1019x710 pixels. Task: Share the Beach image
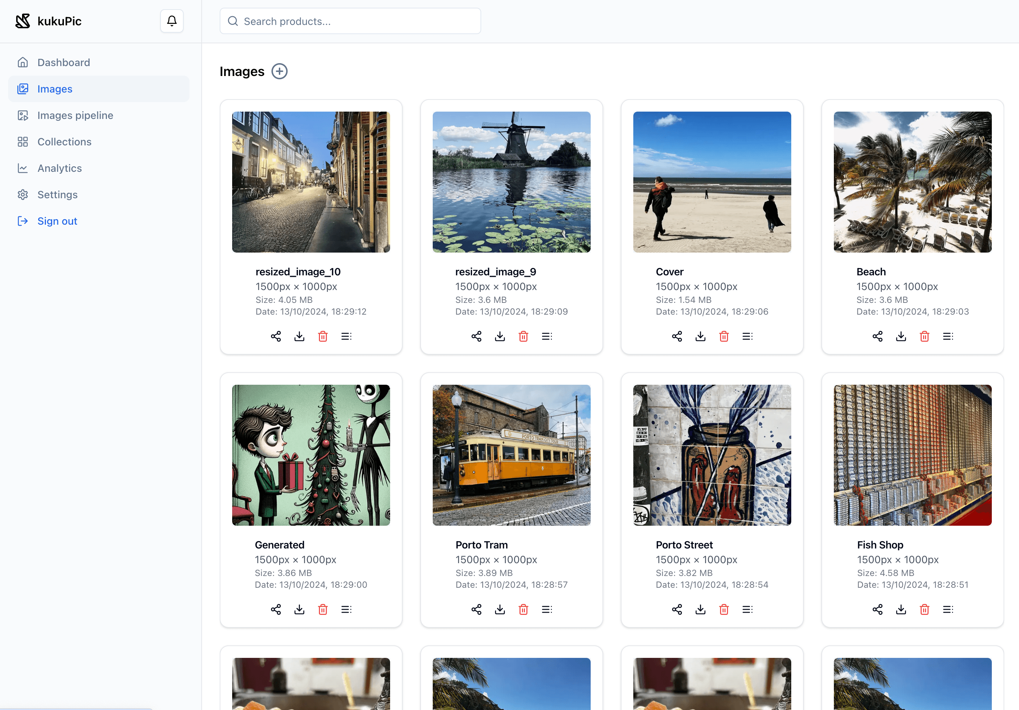878,337
